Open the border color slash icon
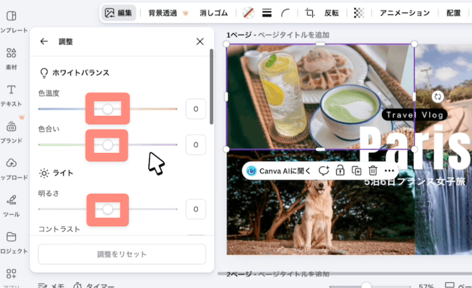 (x=249, y=13)
